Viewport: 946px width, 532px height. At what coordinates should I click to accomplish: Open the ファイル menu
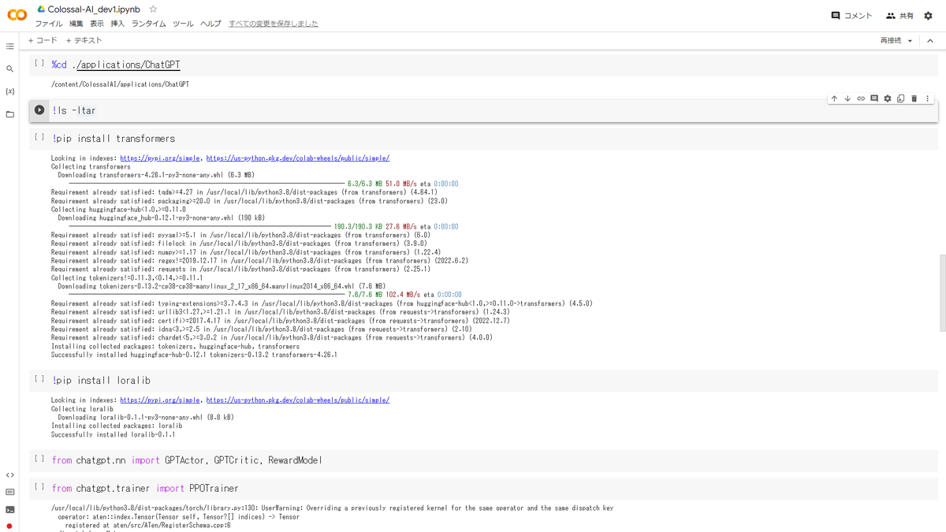pos(49,24)
